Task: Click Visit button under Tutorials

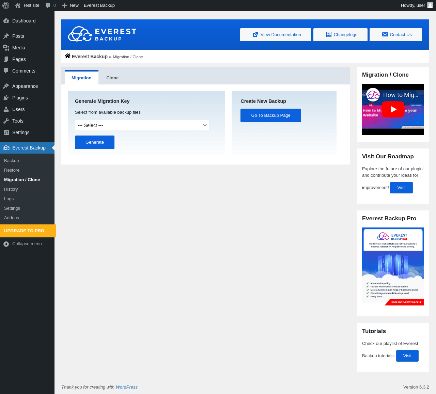Action: pos(407,356)
